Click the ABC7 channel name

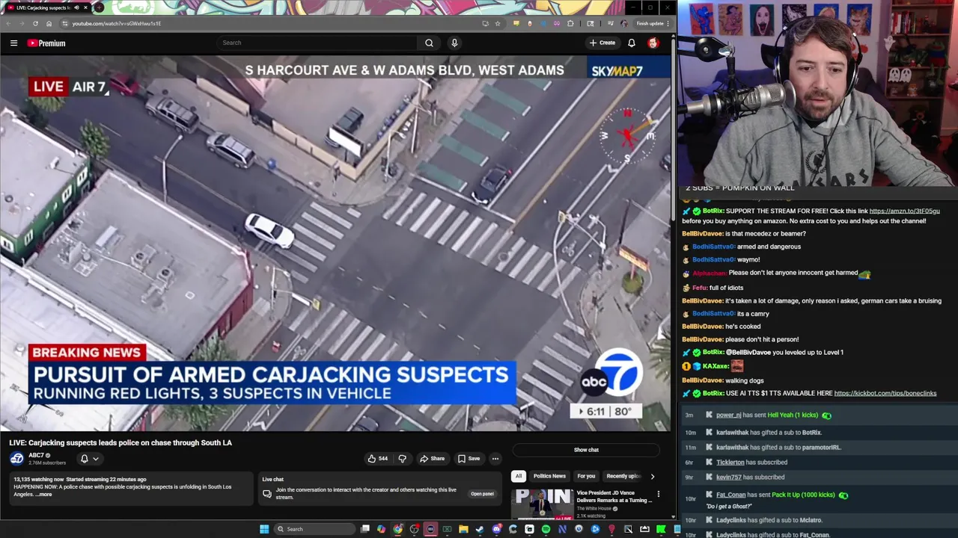point(36,455)
